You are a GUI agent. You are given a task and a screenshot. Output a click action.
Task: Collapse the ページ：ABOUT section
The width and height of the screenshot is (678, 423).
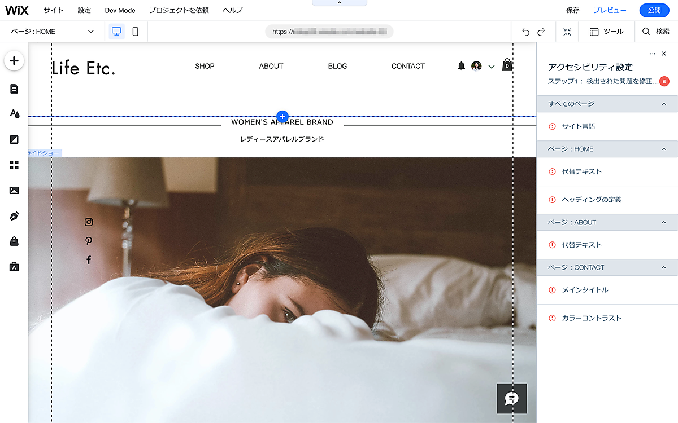[663, 222]
